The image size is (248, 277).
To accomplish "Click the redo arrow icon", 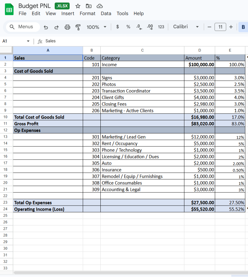I will point(56,27).
